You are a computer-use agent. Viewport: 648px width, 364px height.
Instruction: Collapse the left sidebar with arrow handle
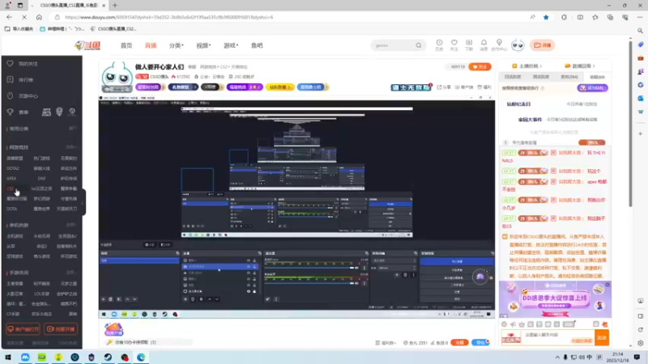tap(83, 202)
